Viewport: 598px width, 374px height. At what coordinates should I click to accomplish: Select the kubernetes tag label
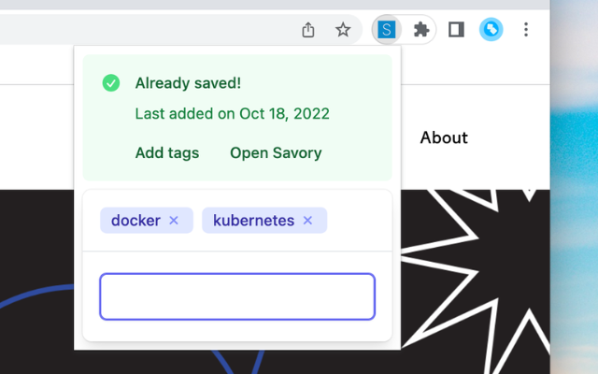point(253,221)
